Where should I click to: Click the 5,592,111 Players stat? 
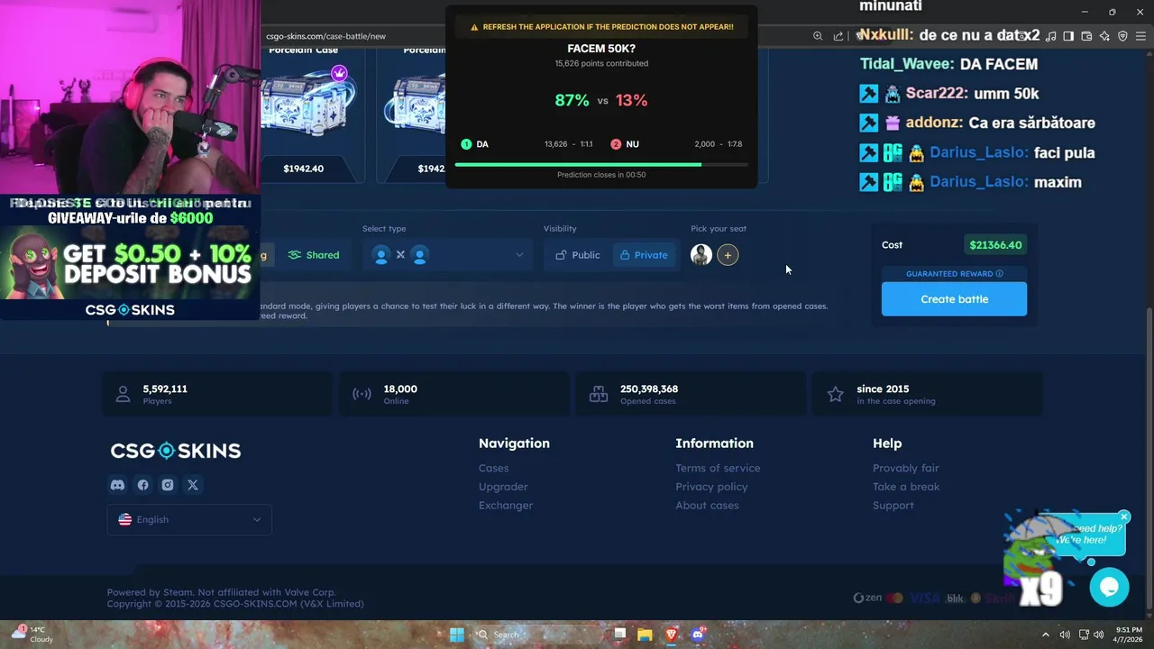tap(216, 394)
